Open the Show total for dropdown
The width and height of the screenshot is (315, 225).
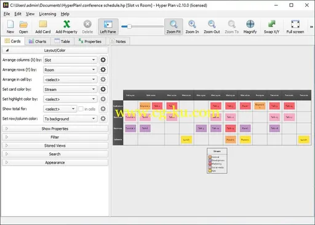coord(60,109)
